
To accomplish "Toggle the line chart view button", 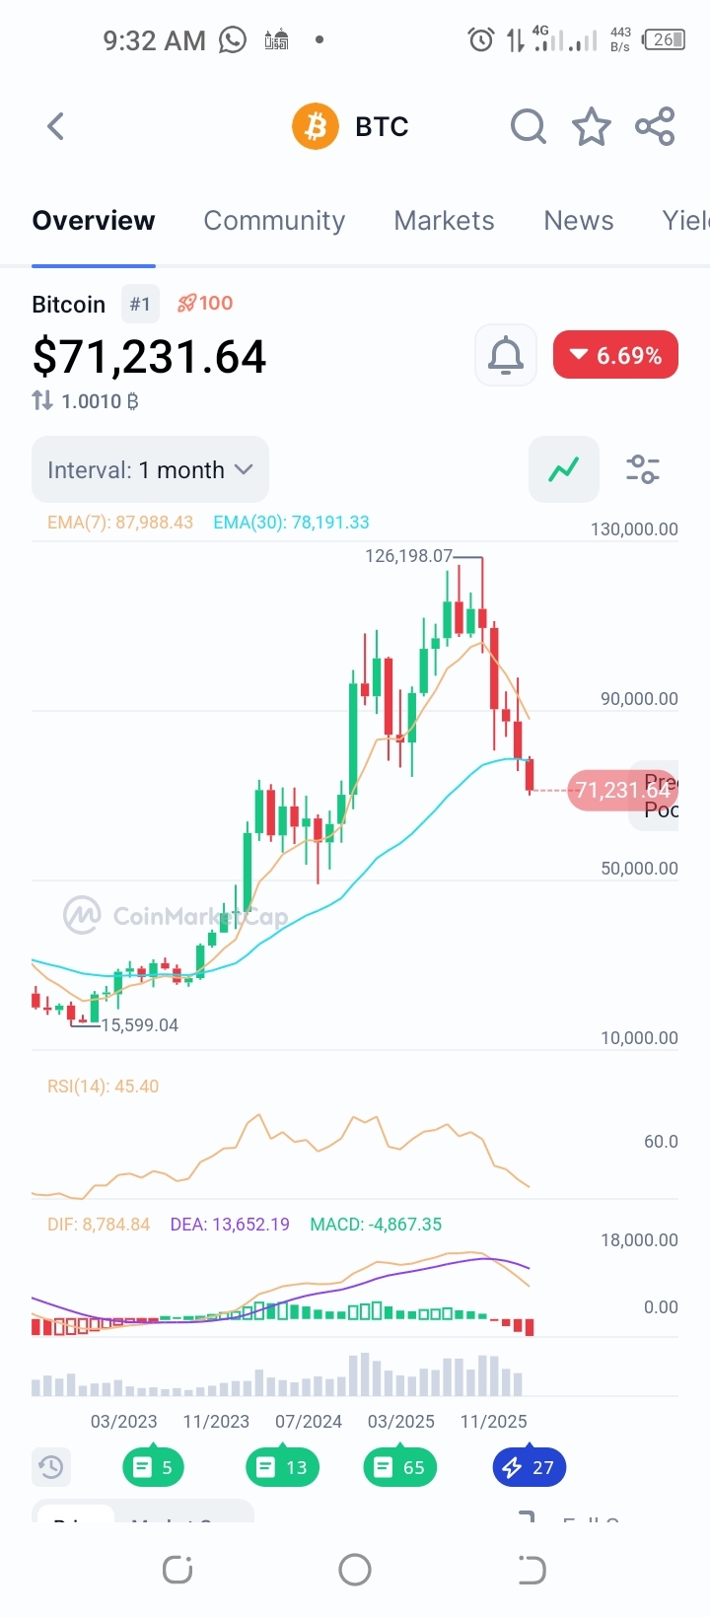I will 564,469.
